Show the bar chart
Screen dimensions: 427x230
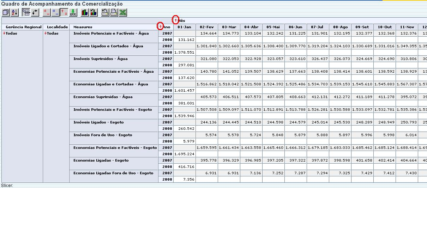[x=85, y=12]
